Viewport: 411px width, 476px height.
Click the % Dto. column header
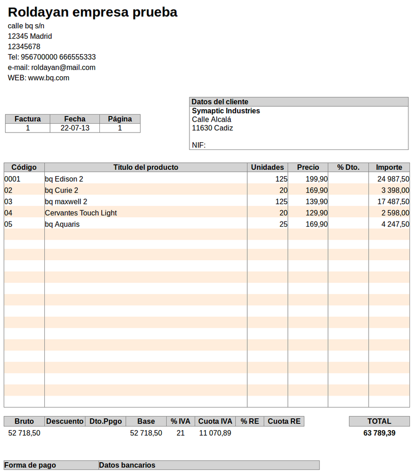tap(348, 167)
